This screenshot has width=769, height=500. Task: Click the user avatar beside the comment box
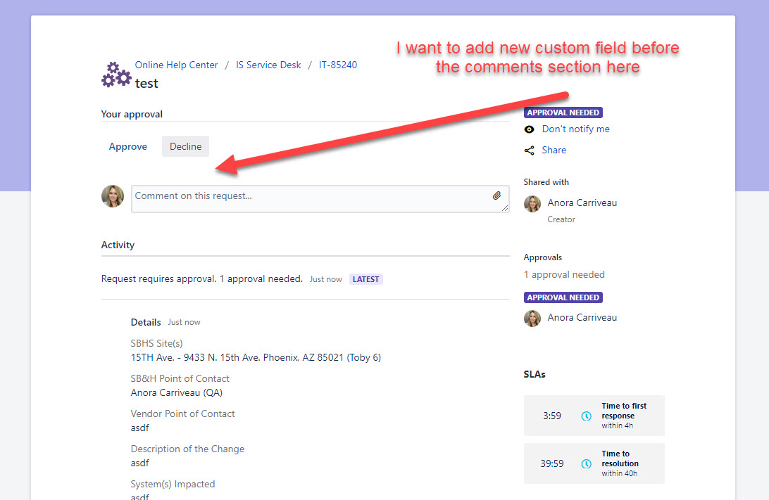113,196
